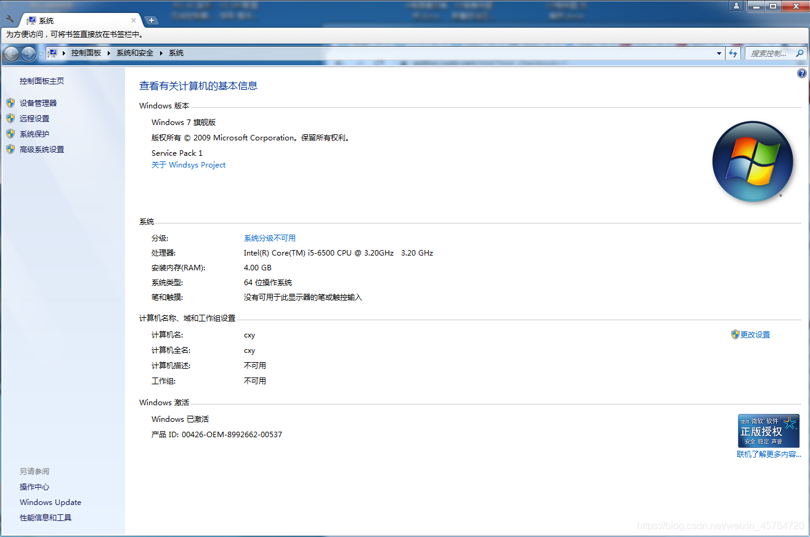Click the 更改设置 link
Viewport: 810px width, 537px height.
755,335
